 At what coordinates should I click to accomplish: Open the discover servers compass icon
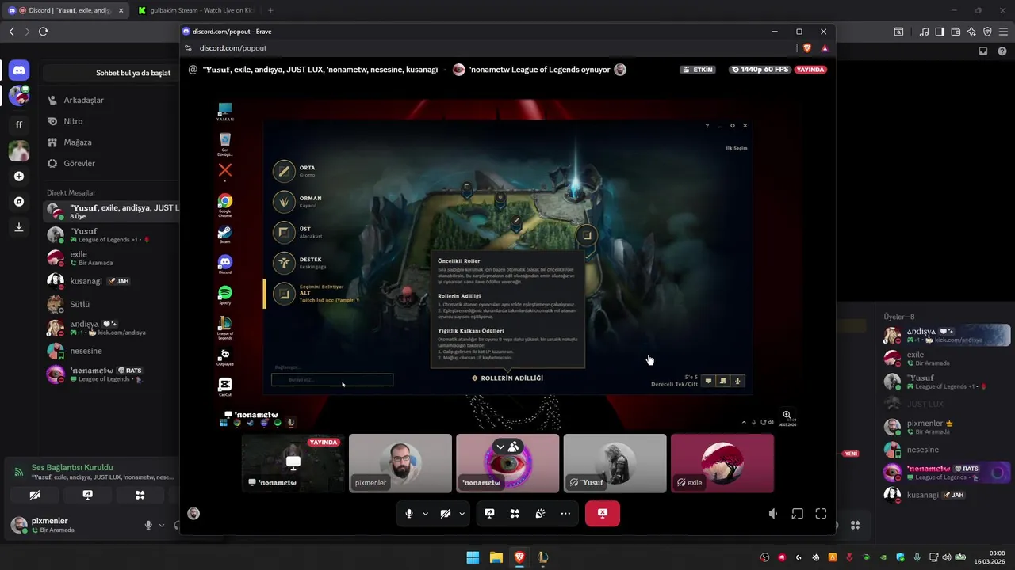coord(19,202)
